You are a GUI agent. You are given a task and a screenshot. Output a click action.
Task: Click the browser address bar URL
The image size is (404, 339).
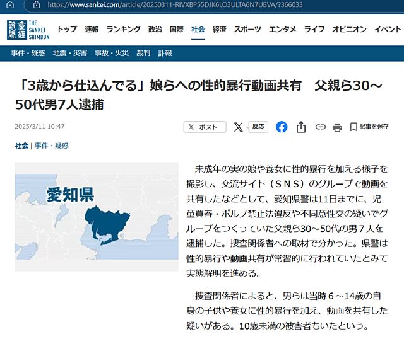[170, 4]
